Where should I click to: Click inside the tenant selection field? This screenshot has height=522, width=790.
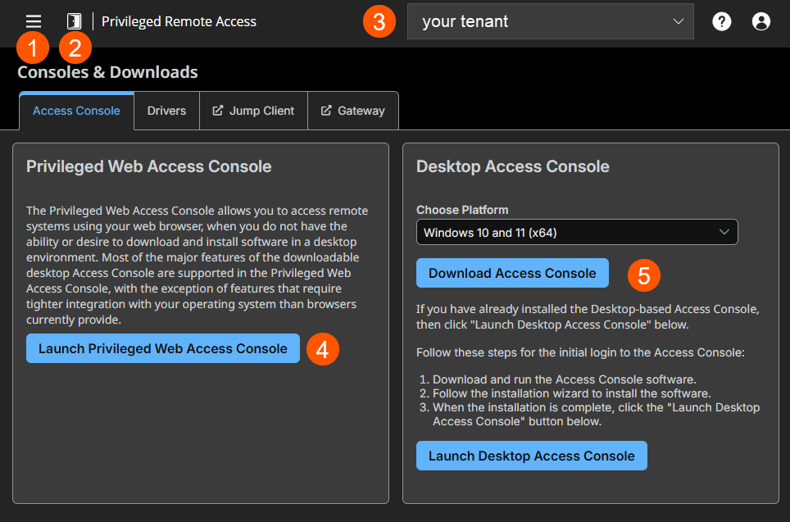[533, 21]
